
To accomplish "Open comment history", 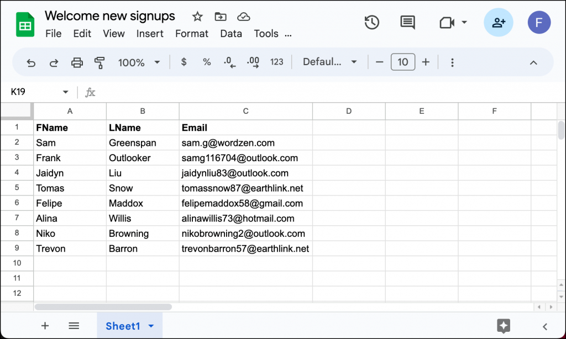I will (x=407, y=23).
